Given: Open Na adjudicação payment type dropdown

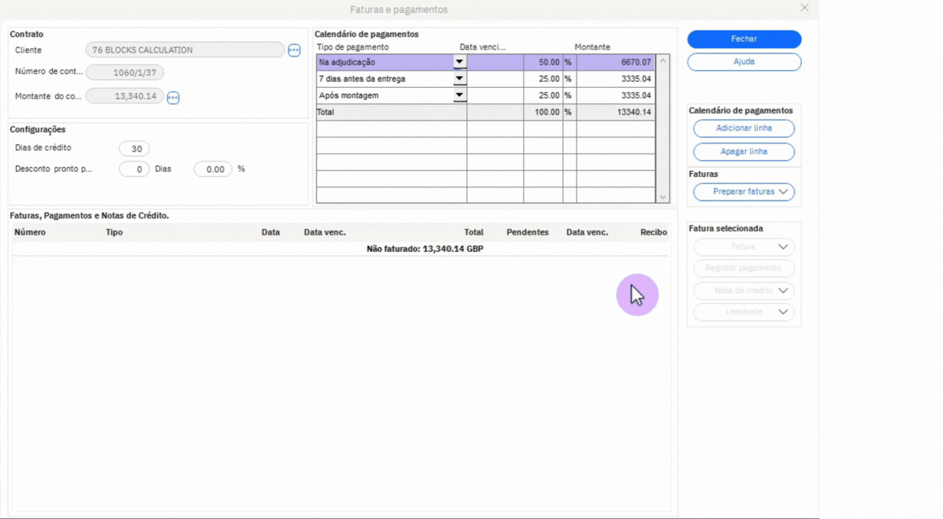Looking at the screenshot, I should coord(459,62).
